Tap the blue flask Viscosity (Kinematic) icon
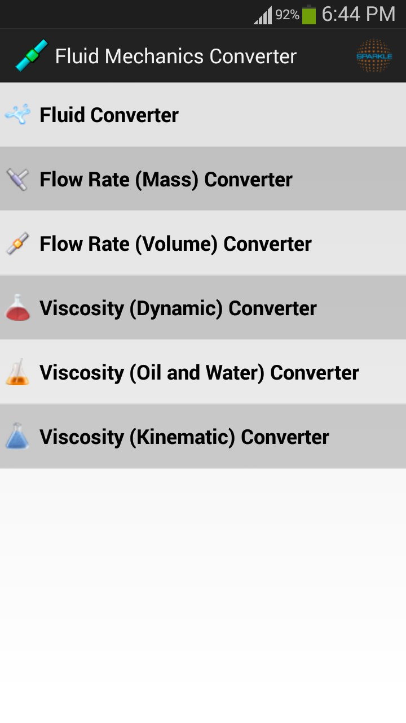Viewport: 406px width, 723px height. pos(17,437)
